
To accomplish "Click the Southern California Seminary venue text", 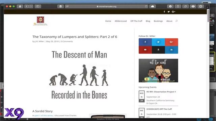I will (160, 100).
